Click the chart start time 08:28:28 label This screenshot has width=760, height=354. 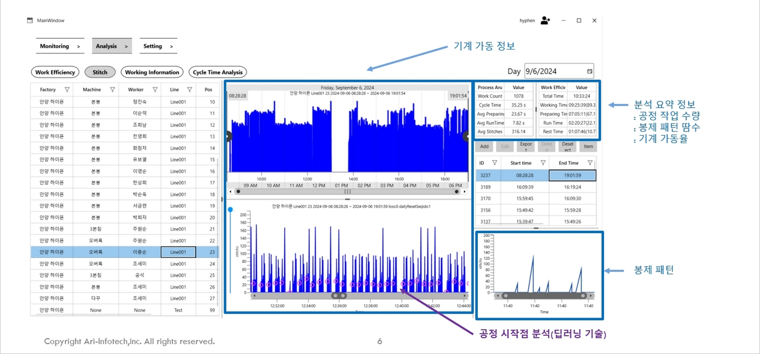click(238, 95)
